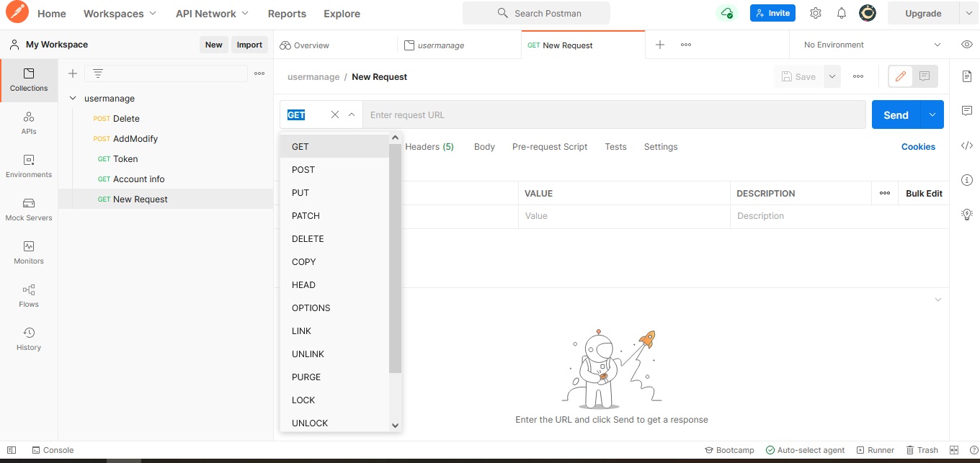Open collections panel three-dot options
This screenshot has height=463, width=980.
click(x=259, y=73)
